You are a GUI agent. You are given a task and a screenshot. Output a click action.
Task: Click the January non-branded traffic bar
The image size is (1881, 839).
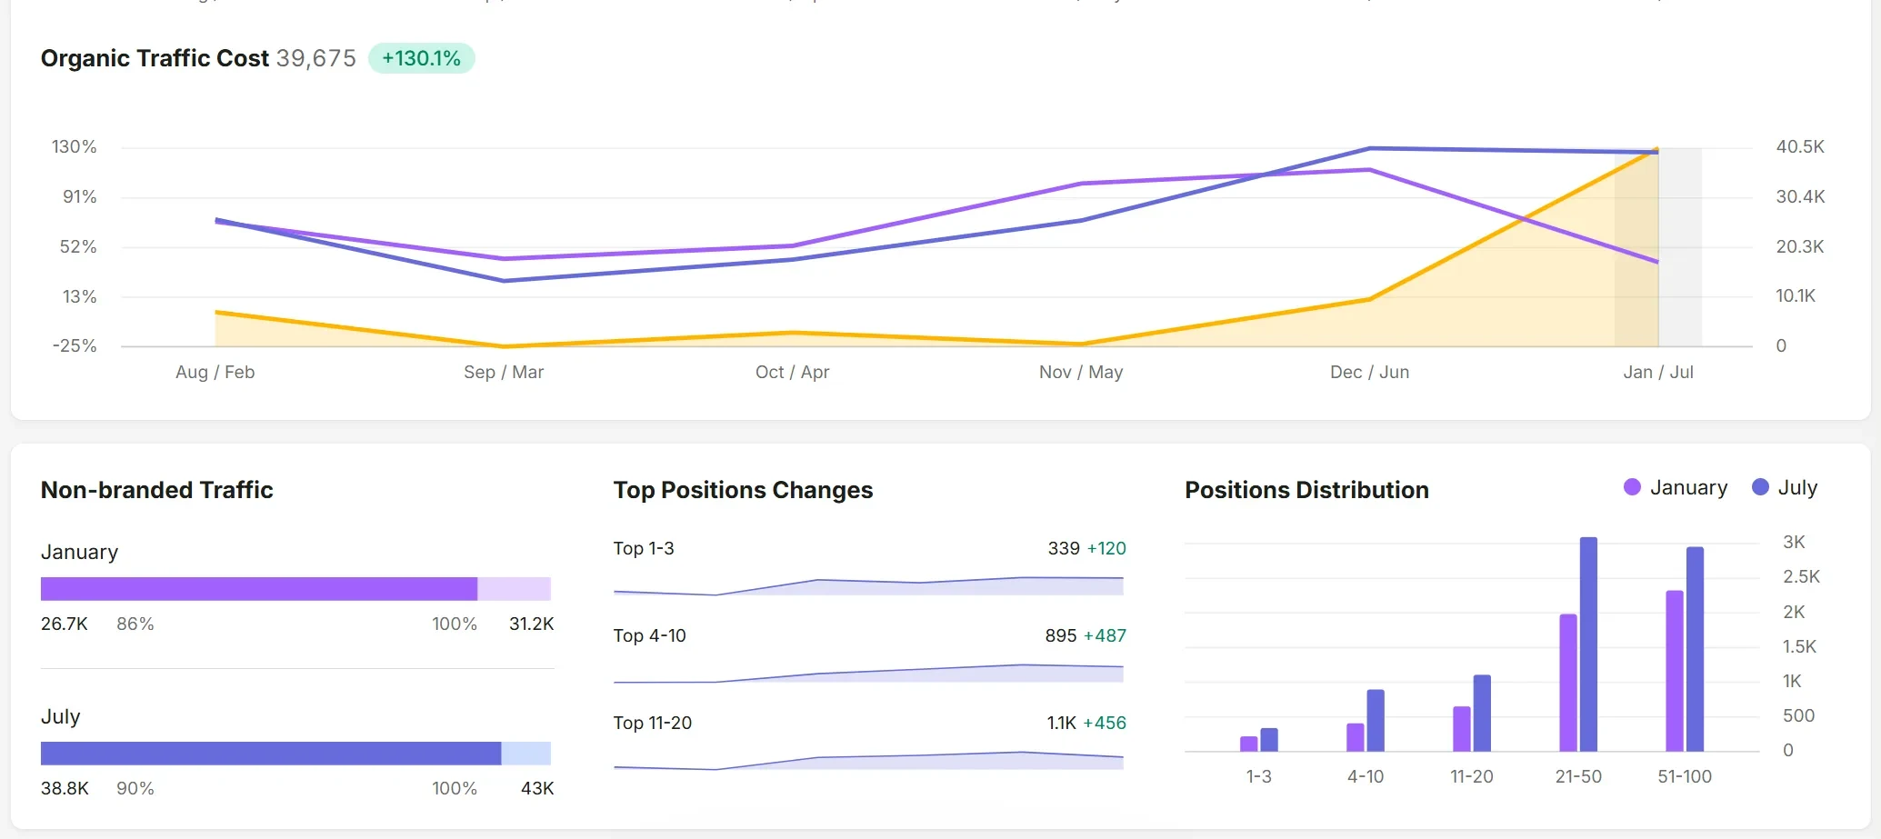(x=295, y=589)
